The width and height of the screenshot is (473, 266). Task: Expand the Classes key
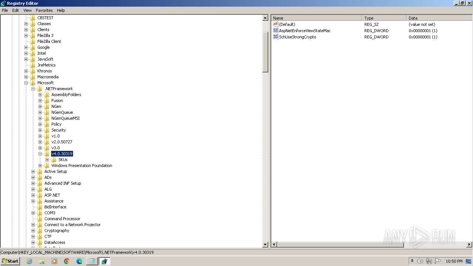coord(26,24)
